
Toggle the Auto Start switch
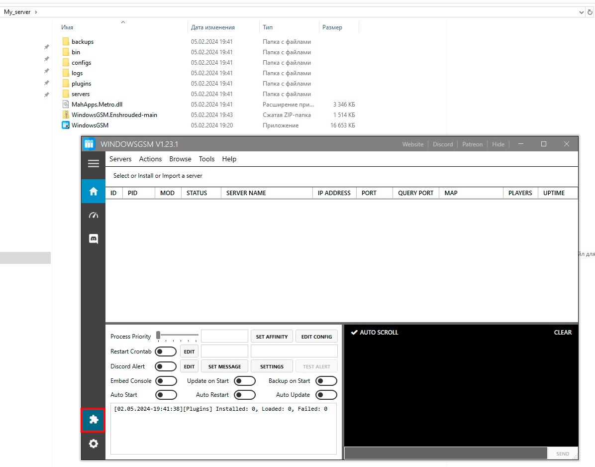pos(166,395)
